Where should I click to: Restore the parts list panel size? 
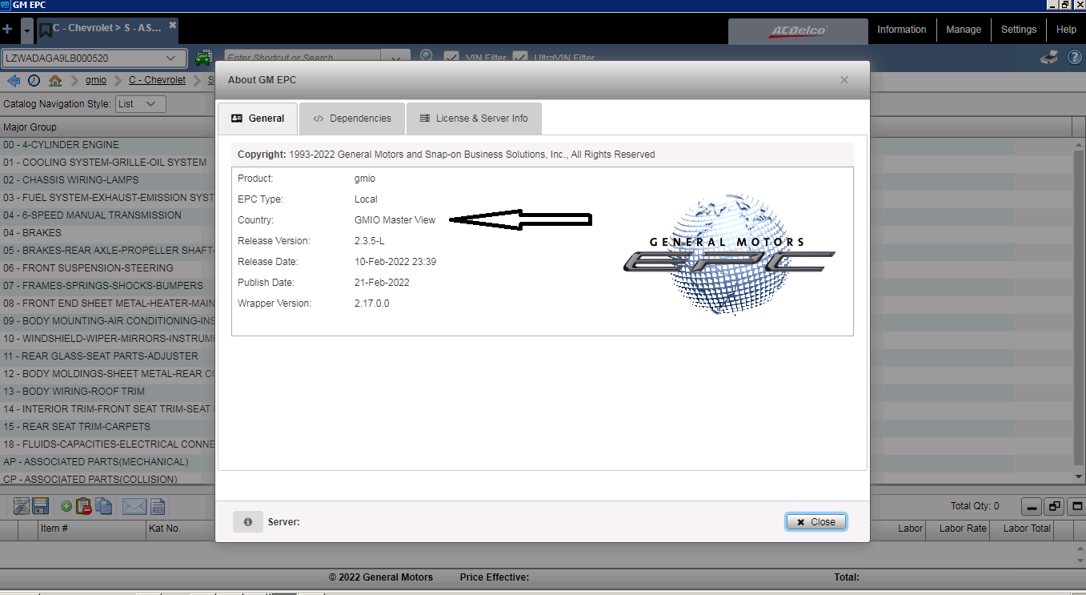pyautogui.click(x=1054, y=507)
